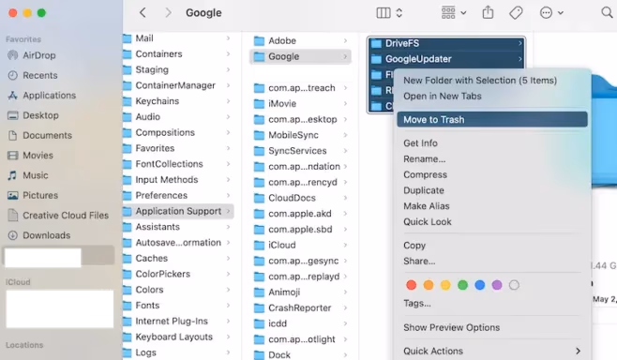This screenshot has width=617, height=360.
Task: Click the Search magnifier icon
Action: (607, 12)
